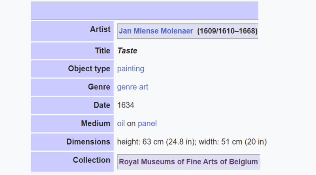This screenshot has height=175, width=316.
Task: Click the 'Collection' row label
Action: point(92,160)
